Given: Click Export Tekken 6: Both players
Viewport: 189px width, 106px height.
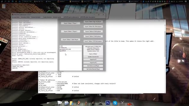Looking at the screenshot, I should [x=93, y=32].
